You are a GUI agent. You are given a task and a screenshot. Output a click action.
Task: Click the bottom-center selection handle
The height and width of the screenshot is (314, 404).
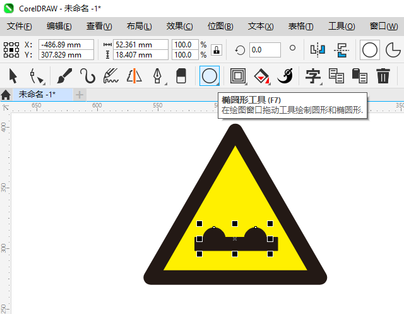(x=235, y=254)
